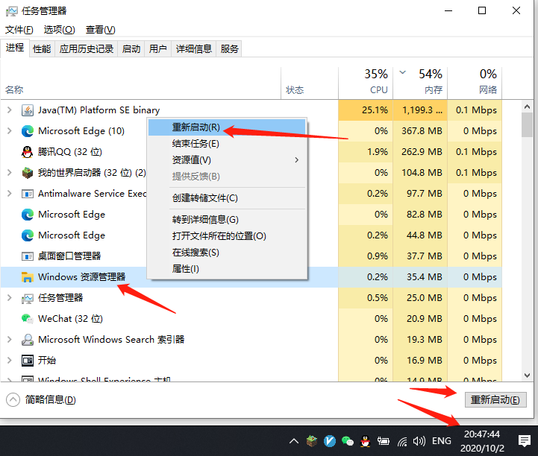538x456 pixels.
Task: Click the Antimalware Service Executable icon
Action: [x=28, y=194]
